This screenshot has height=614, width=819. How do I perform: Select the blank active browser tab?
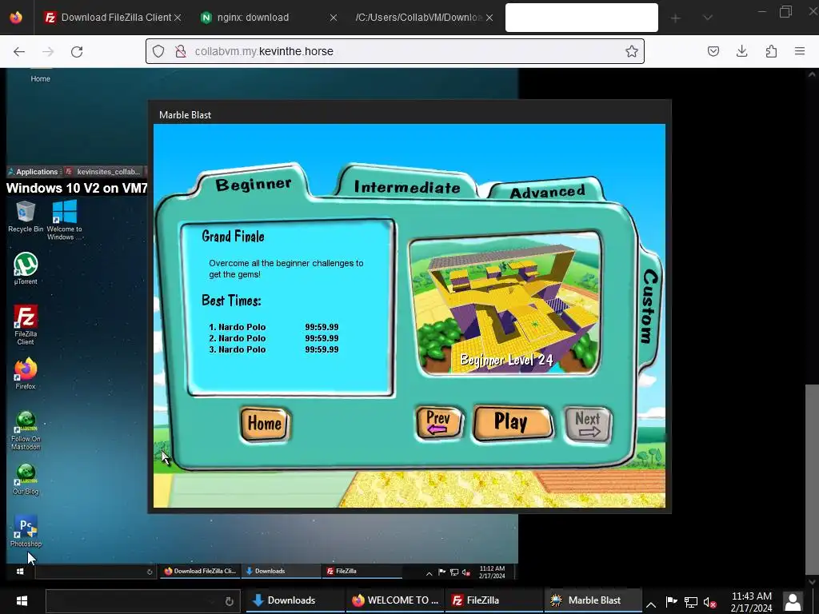tap(581, 18)
